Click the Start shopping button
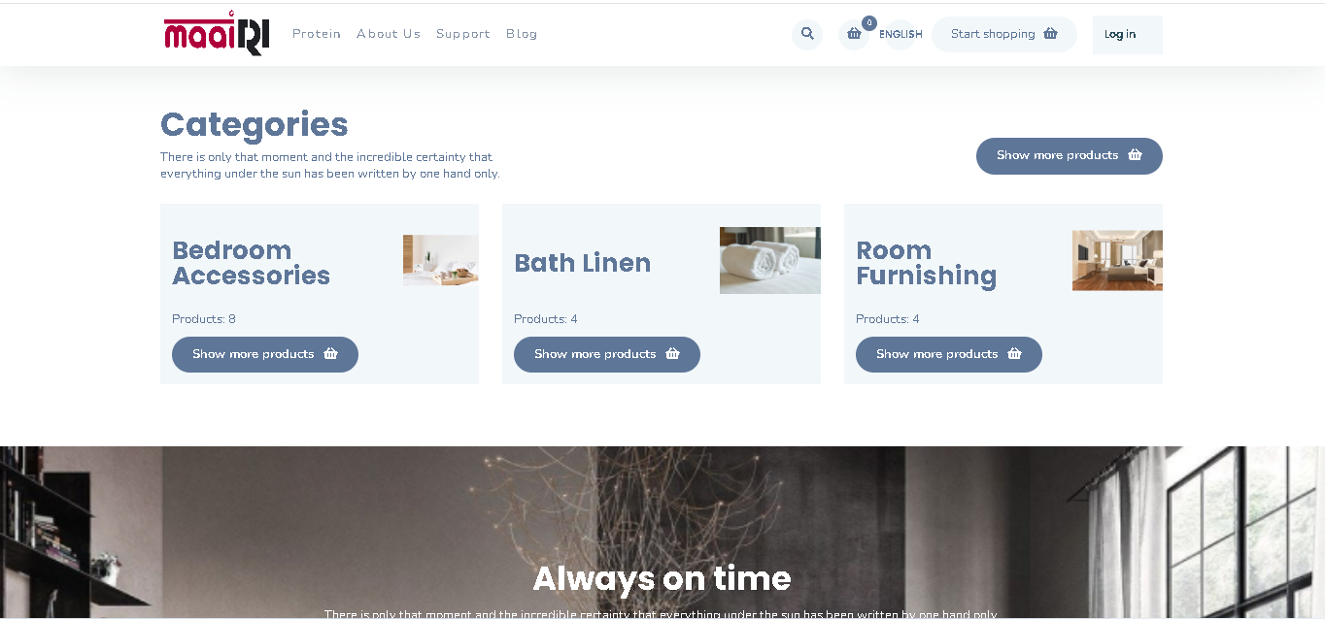The height and width of the screenshot is (619, 1325). pos(1004,34)
